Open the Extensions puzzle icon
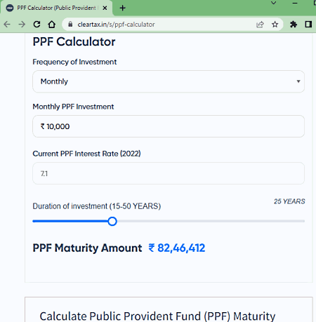316x322 pixels. pos(294,25)
